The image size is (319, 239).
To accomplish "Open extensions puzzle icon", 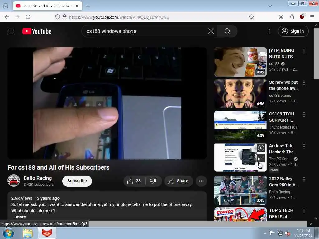I will click(x=292, y=17).
